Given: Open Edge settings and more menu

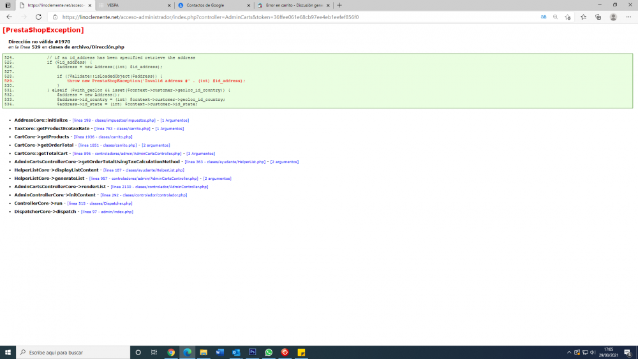Looking at the screenshot, I should [x=628, y=17].
